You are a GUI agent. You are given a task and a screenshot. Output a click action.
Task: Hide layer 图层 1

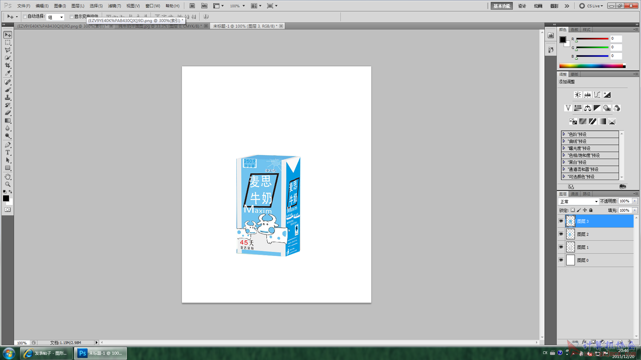[561, 247]
